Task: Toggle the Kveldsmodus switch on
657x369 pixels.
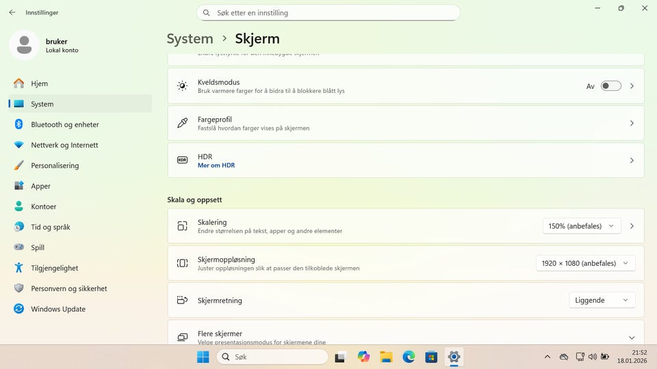Action: [611, 86]
